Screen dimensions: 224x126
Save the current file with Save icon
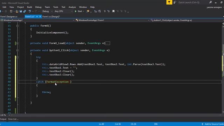pos(21,11)
